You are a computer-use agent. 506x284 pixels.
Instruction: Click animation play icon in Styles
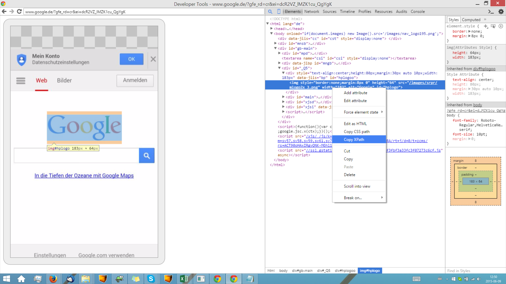[x=501, y=26]
